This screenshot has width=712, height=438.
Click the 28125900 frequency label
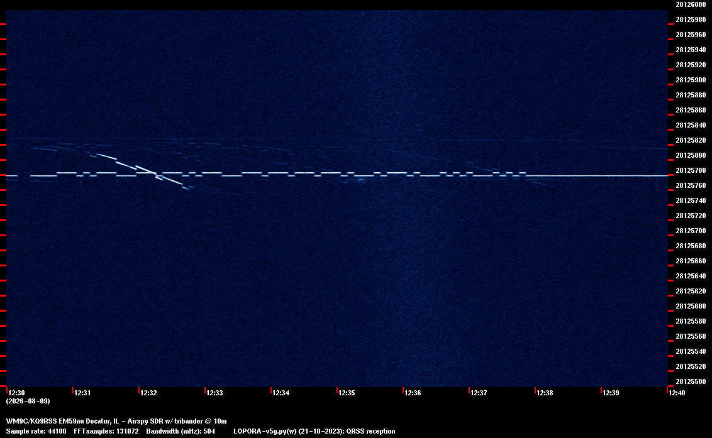pos(691,80)
